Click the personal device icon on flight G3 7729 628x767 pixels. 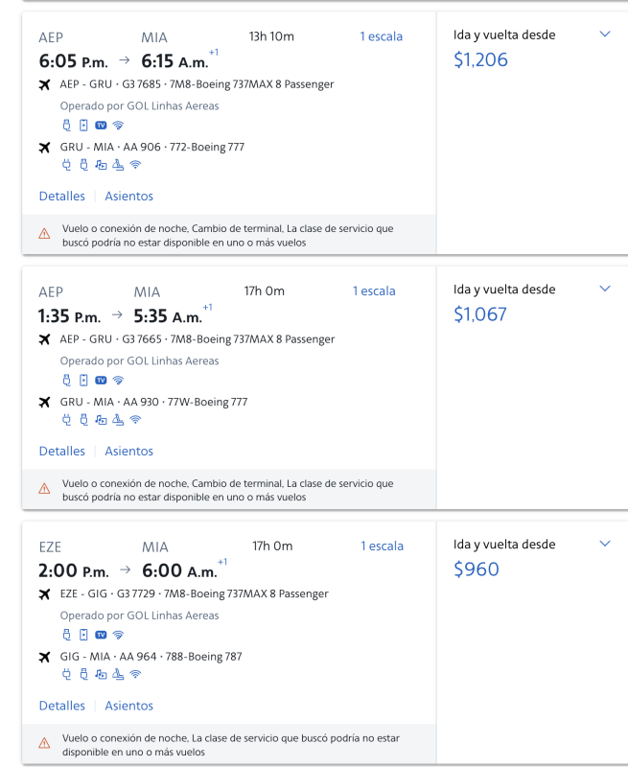pyautogui.click(x=83, y=635)
